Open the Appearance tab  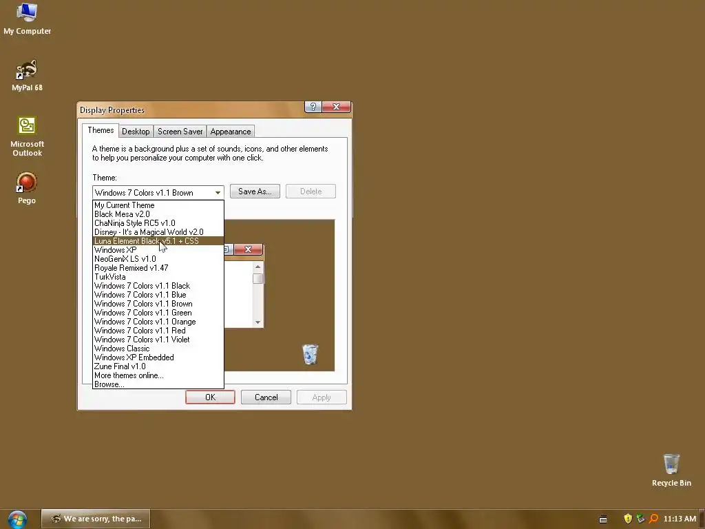pyautogui.click(x=231, y=132)
